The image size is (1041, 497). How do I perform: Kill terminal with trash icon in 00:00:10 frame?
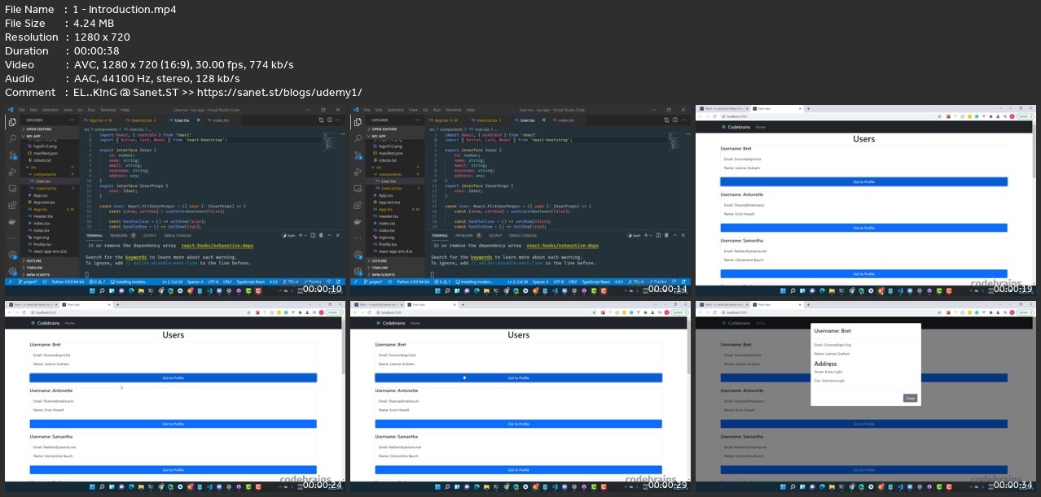click(x=321, y=235)
